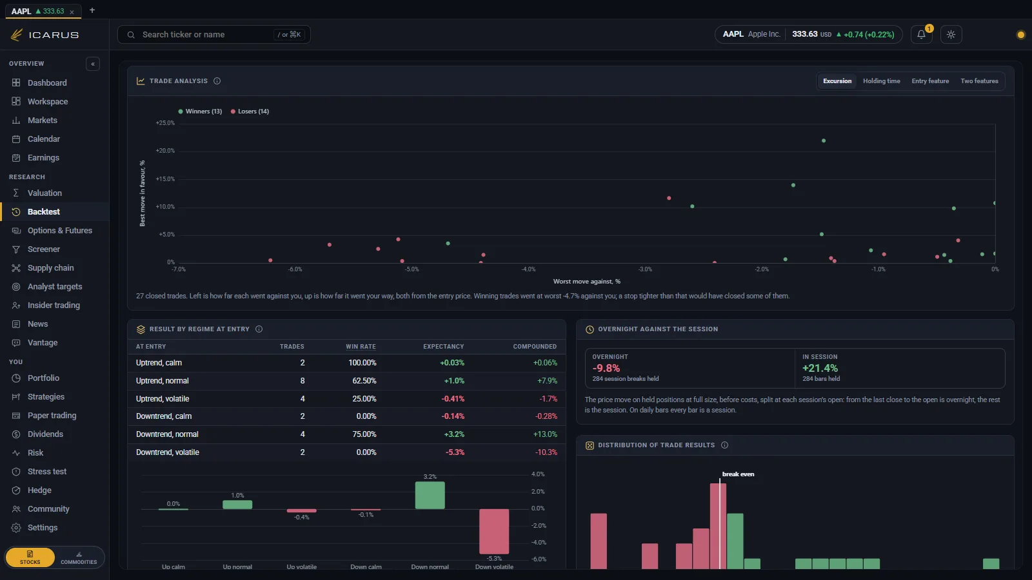This screenshot has height=580, width=1032.
Task: Click the ICARUS logo
Action: 45,35
